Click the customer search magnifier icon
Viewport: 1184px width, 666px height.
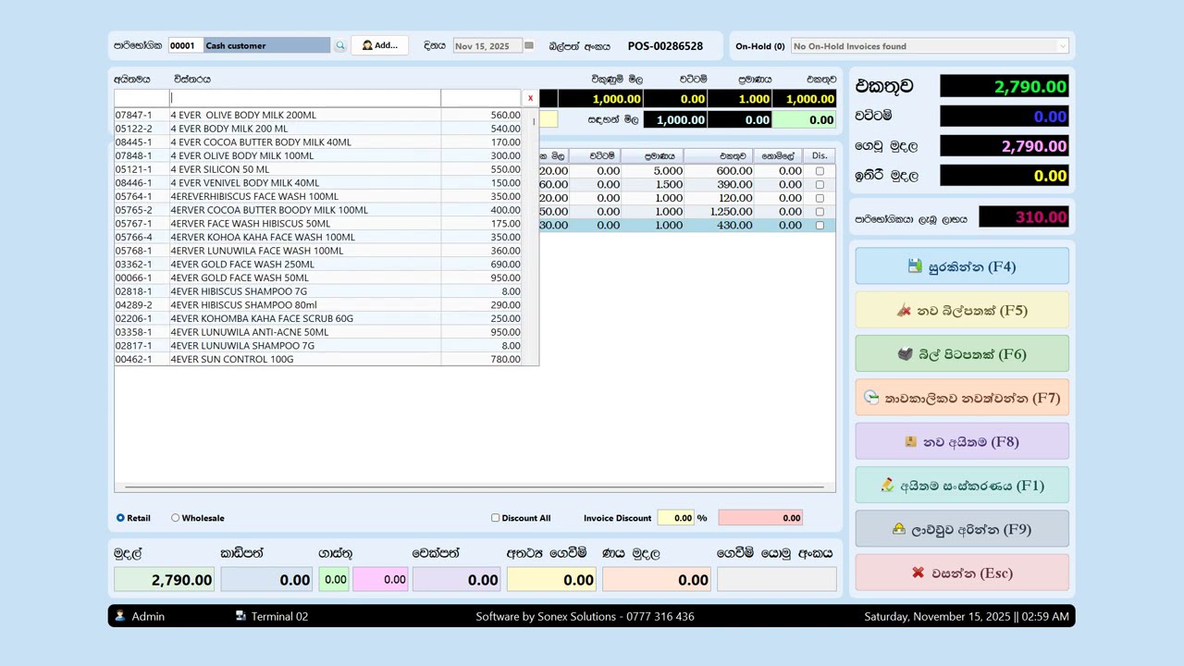[339, 45]
